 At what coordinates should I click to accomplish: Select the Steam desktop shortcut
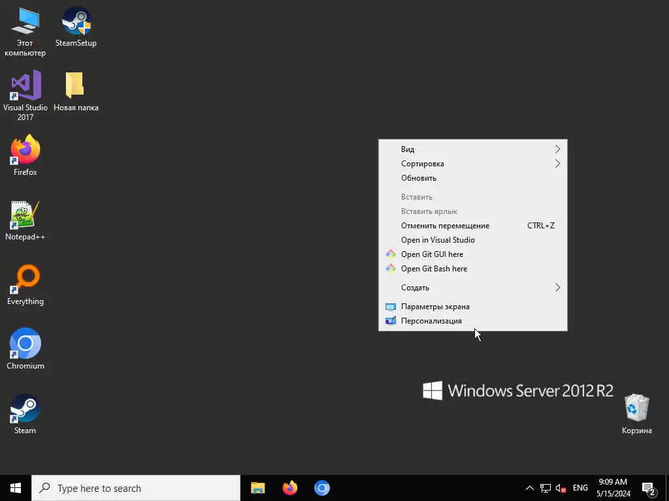(25, 414)
